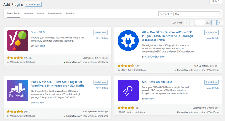Click the RankMath plugin logo
This screenshot has height=121, width=225.
tap(17, 90)
